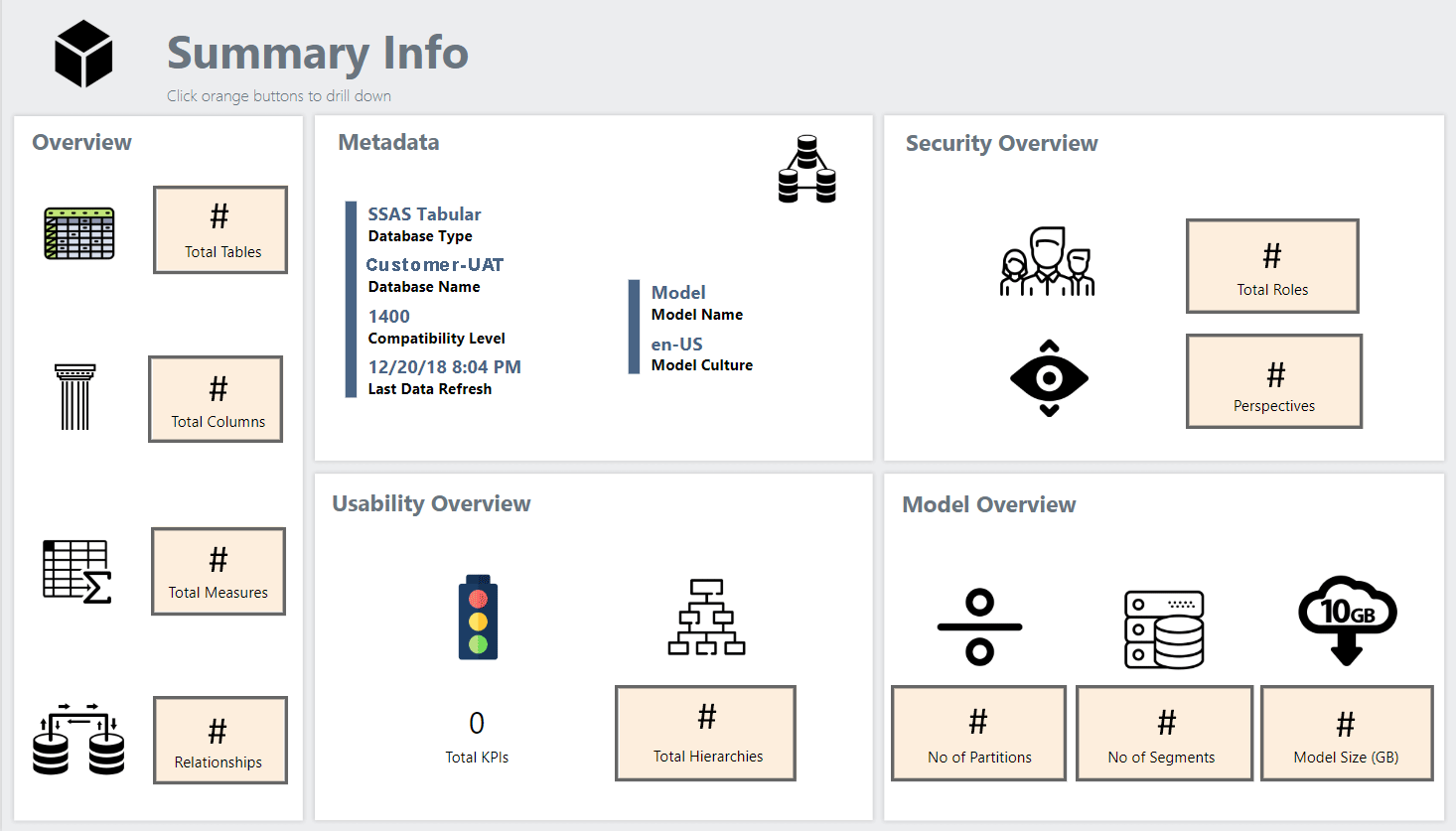Click the No of Segments button
Screen dimensions: 1456x831
pyautogui.click(x=1164, y=733)
